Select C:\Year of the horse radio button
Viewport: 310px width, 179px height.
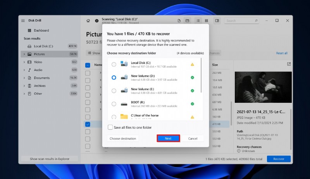(114, 117)
